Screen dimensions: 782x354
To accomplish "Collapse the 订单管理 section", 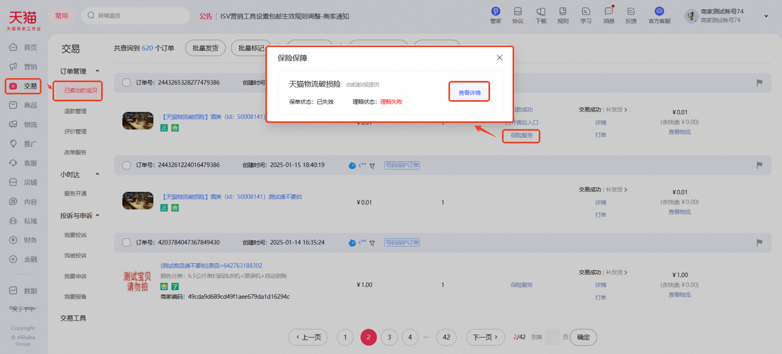I will tap(97, 71).
